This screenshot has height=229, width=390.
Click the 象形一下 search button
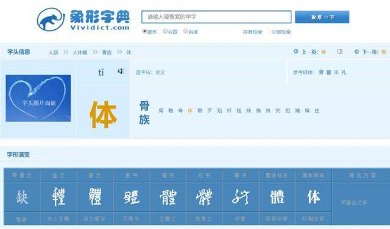click(322, 17)
